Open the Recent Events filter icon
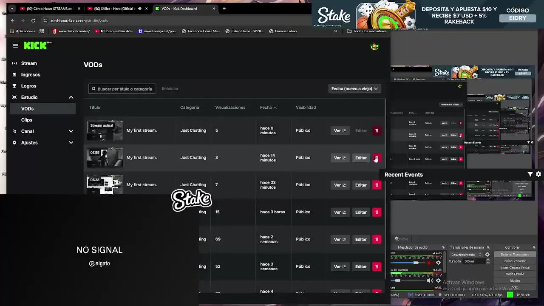This screenshot has width=544, height=306. click(x=530, y=174)
